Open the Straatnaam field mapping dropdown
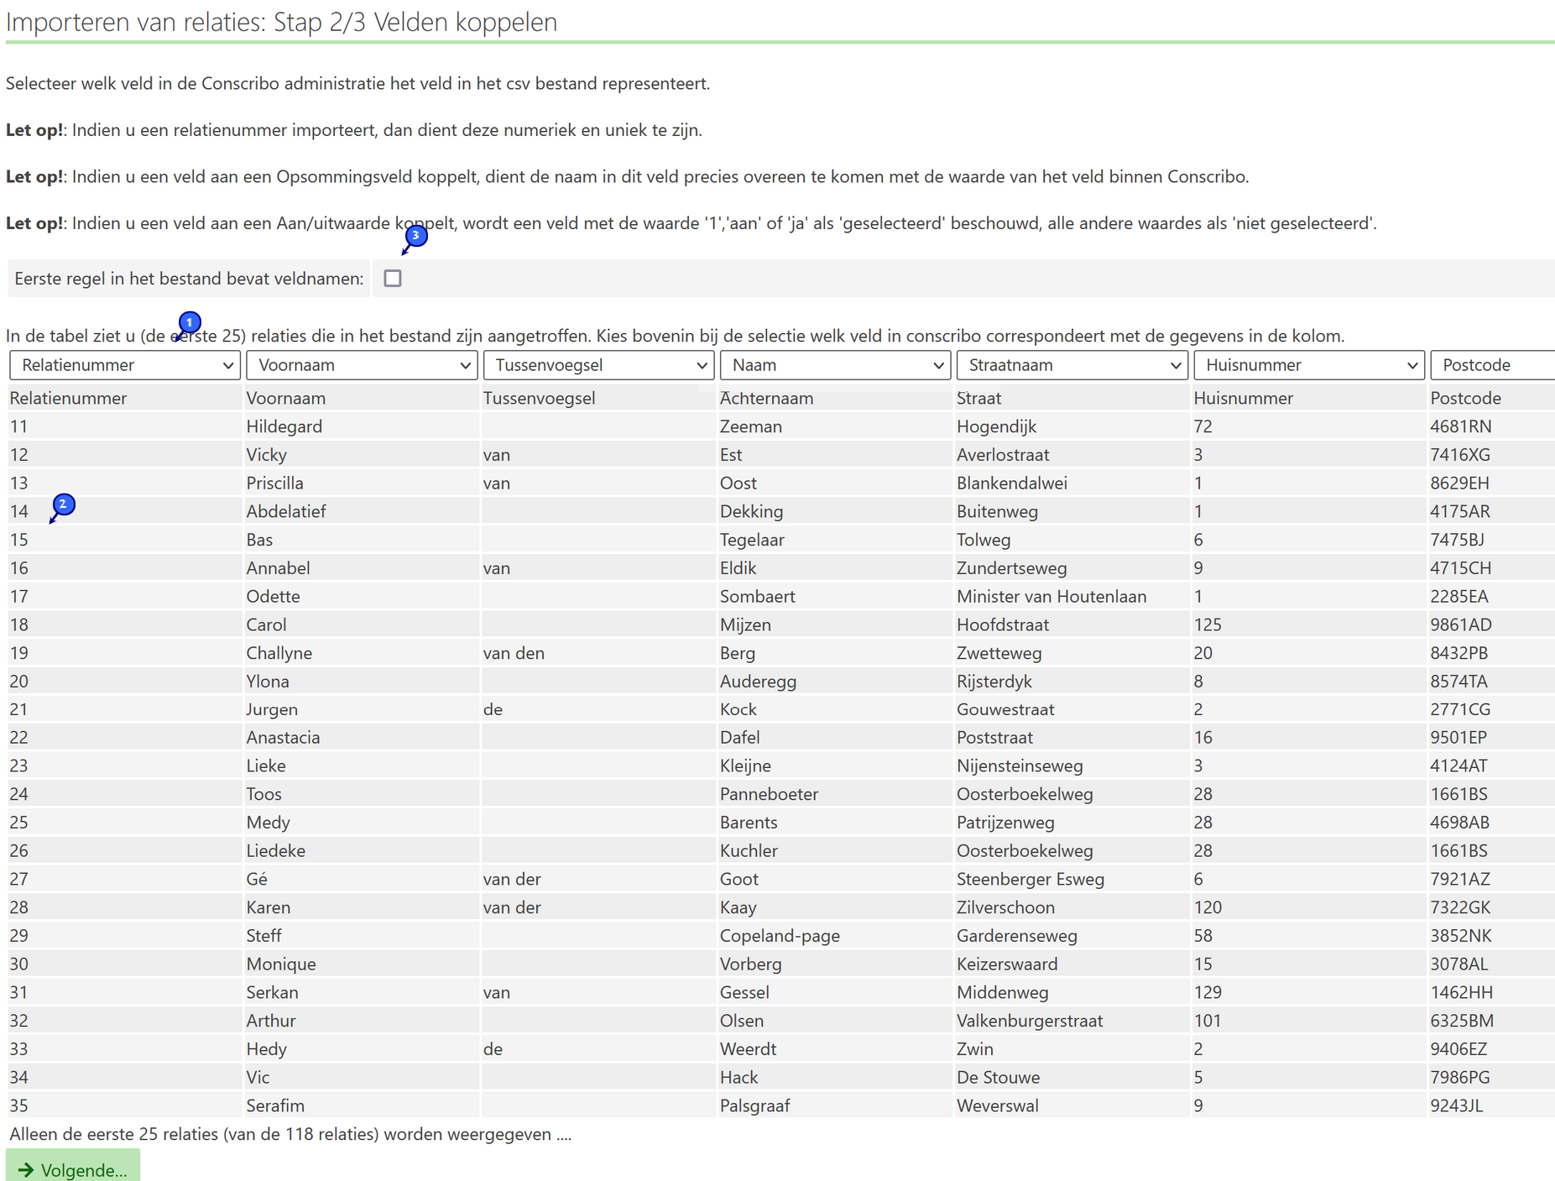Viewport: 1555px width, 1181px height. [1072, 365]
